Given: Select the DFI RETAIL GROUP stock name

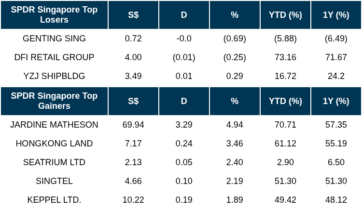Looking at the screenshot, I should pos(54,57).
